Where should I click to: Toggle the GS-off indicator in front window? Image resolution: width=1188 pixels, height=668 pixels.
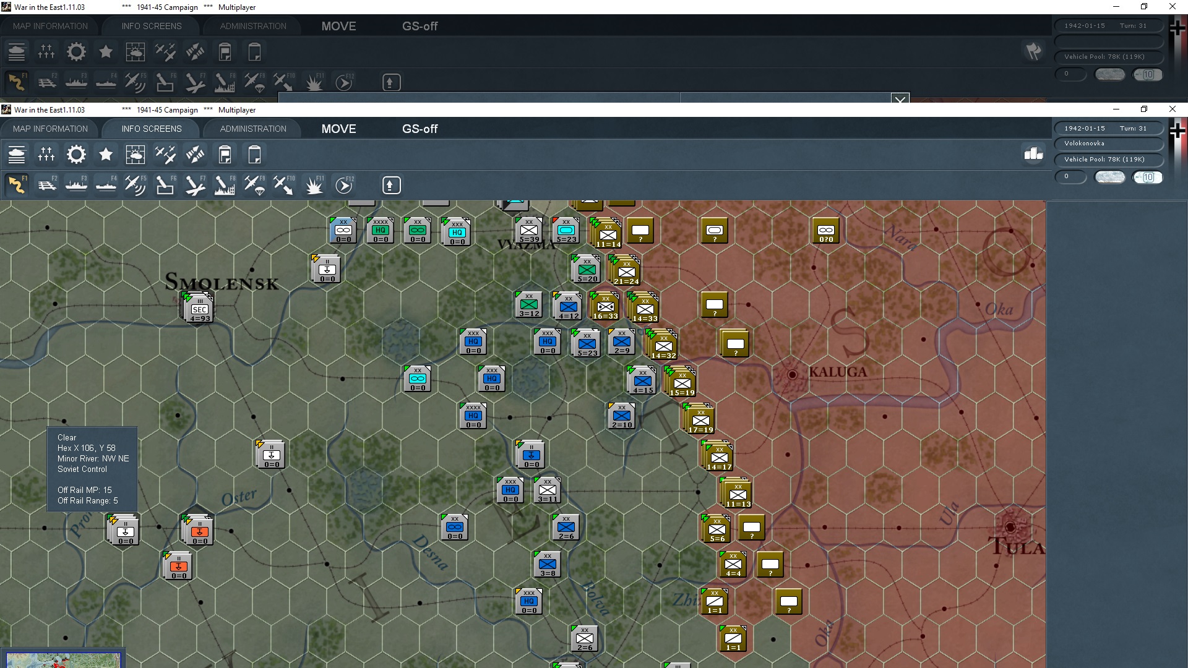point(420,129)
